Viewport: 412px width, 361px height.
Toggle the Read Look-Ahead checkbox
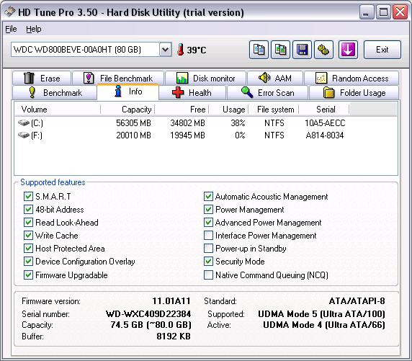(28, 222)
